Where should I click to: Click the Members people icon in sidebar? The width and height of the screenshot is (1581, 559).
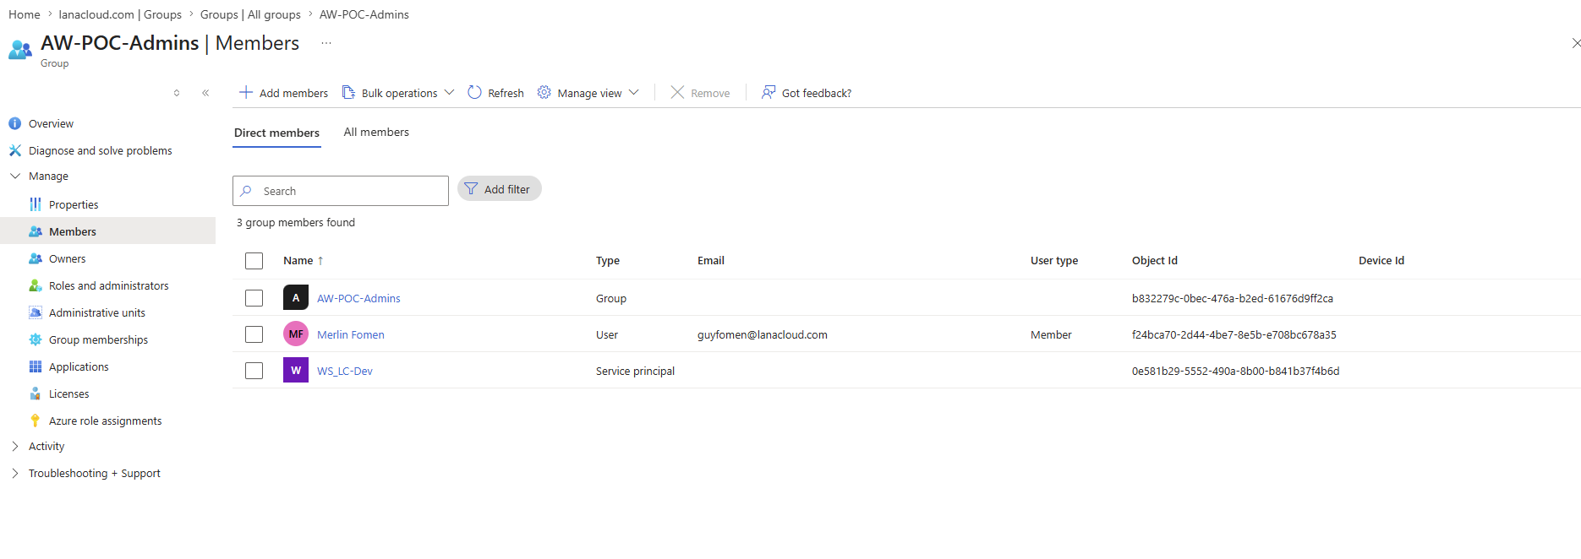[35, 231]
